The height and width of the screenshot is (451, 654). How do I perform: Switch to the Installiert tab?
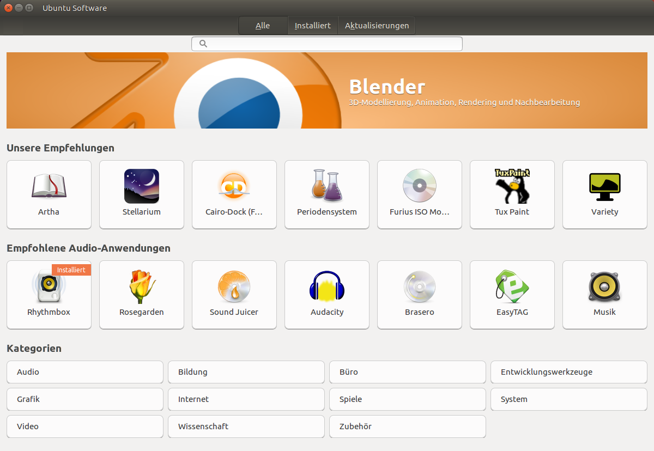pos(313,26)
